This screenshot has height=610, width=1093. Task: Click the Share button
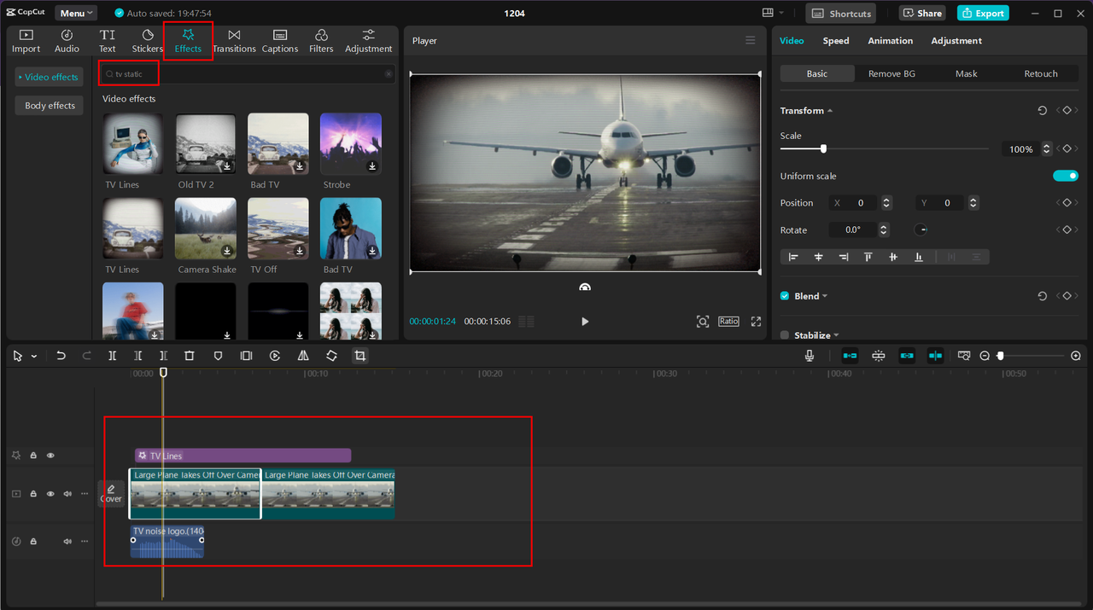click(922, 13)
